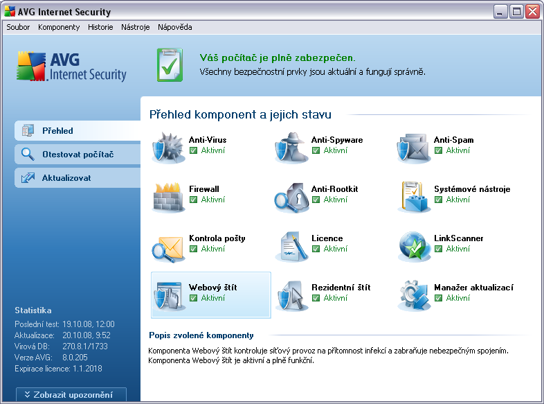Click the Expirace licence 1.1.2018 text

58,369
